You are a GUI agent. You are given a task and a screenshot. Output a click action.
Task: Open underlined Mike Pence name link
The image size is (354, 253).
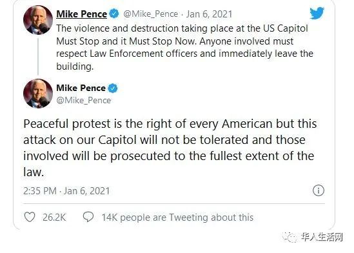coord(81,14)
